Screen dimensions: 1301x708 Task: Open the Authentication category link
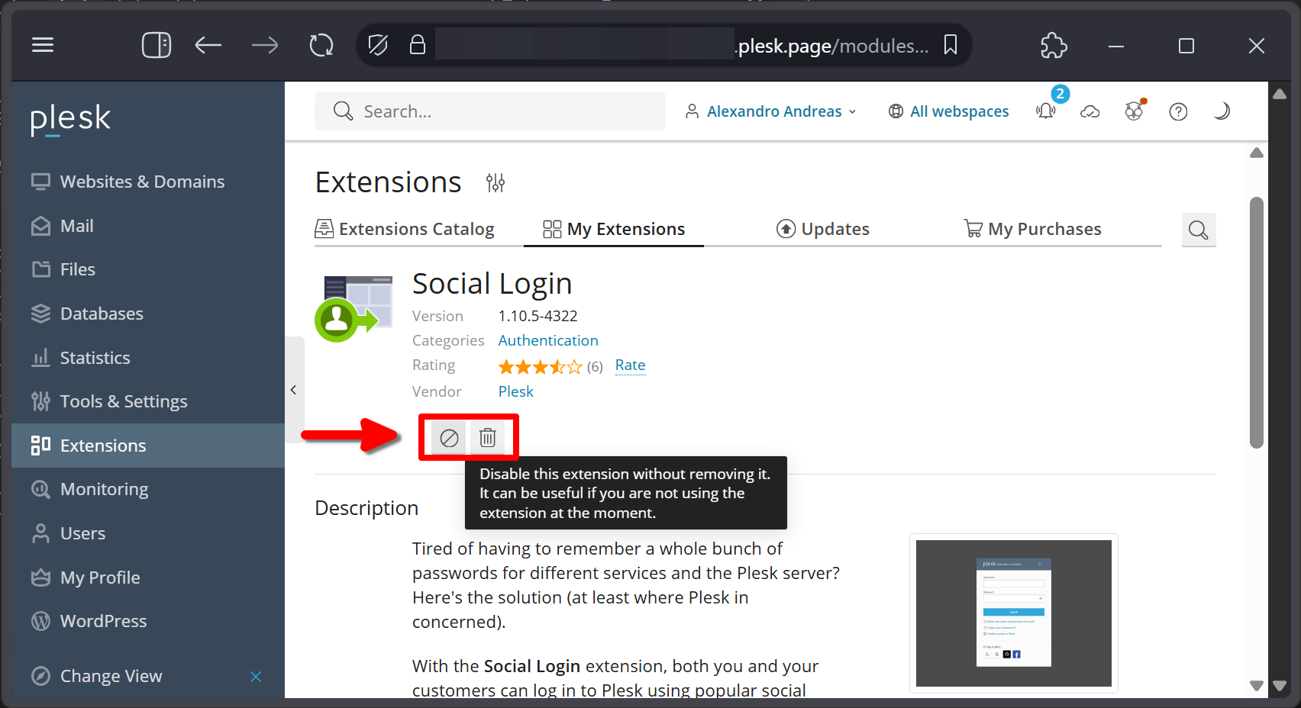(548, 340)
